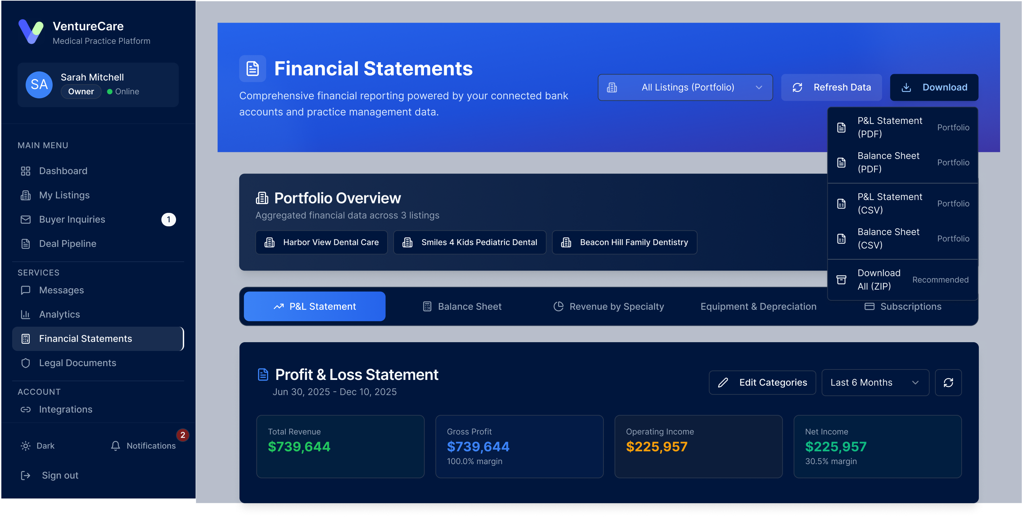Click the circular refresh icon beside Last 6 Months
The width and height of the screenshot is (1022, 518).
948,382
